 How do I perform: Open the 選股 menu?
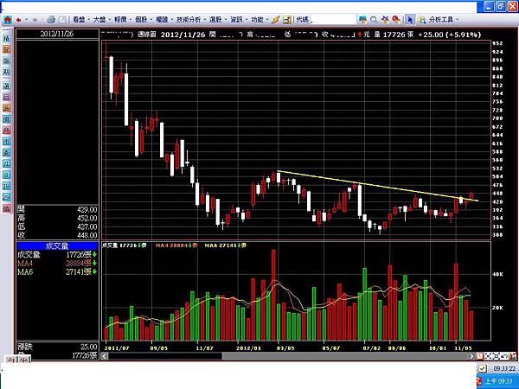coord(215,20)
